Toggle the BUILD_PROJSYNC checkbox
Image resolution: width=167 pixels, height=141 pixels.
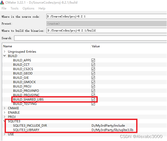93,95
